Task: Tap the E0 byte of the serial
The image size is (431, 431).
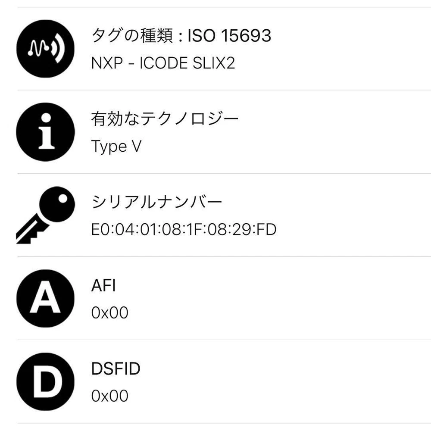Action: pos(101,230)
